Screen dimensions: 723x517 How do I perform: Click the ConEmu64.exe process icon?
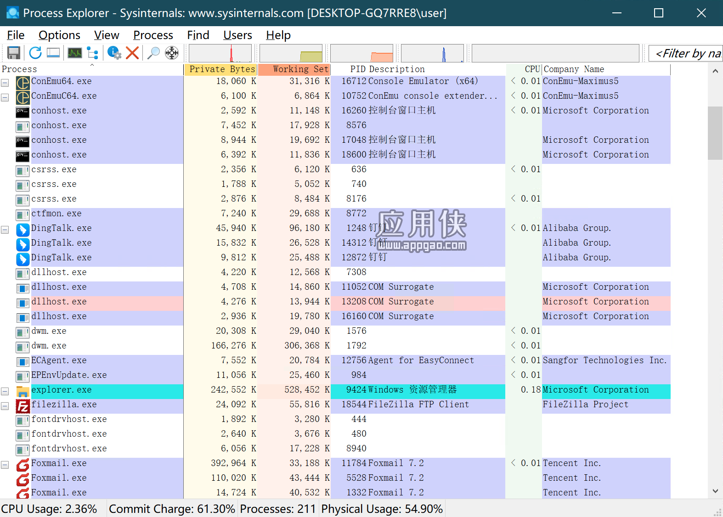(x=23, y=83)
